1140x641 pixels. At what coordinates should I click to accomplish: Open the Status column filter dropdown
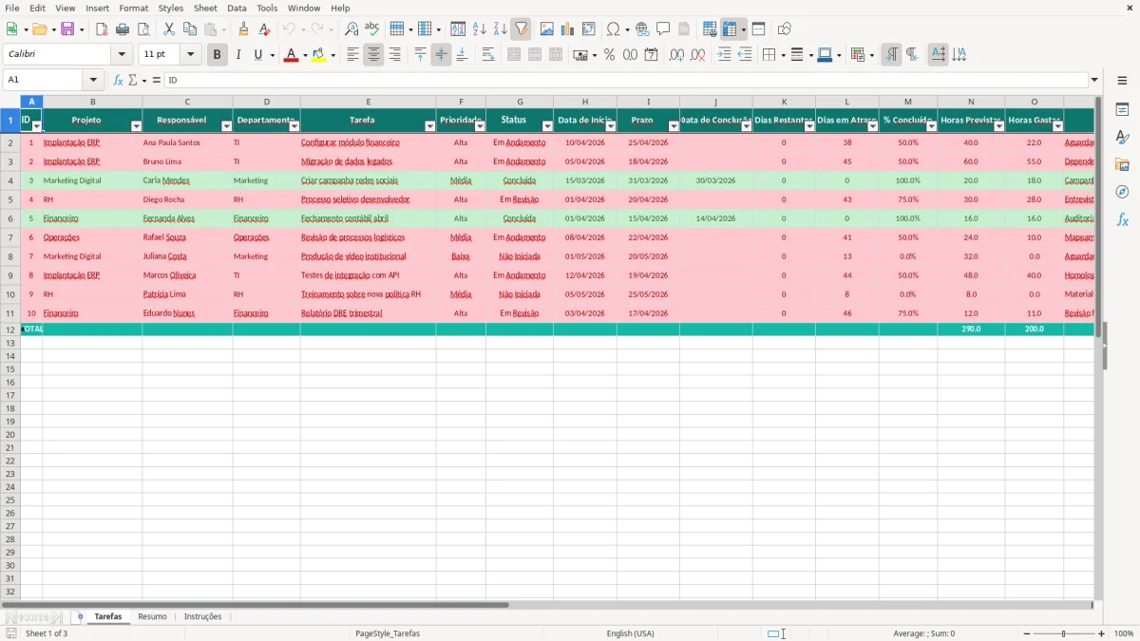[x=547, y=126]
